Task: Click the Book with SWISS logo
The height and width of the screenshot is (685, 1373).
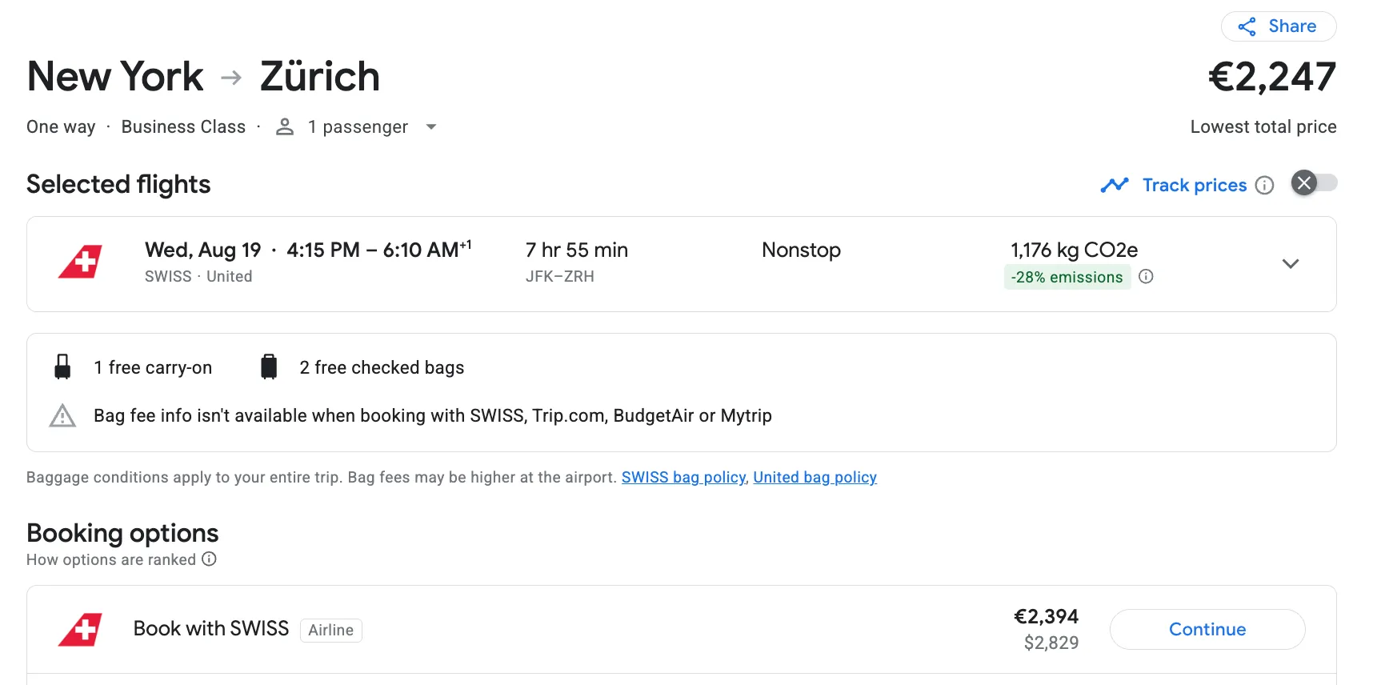Action: click(x=80, y=630)
